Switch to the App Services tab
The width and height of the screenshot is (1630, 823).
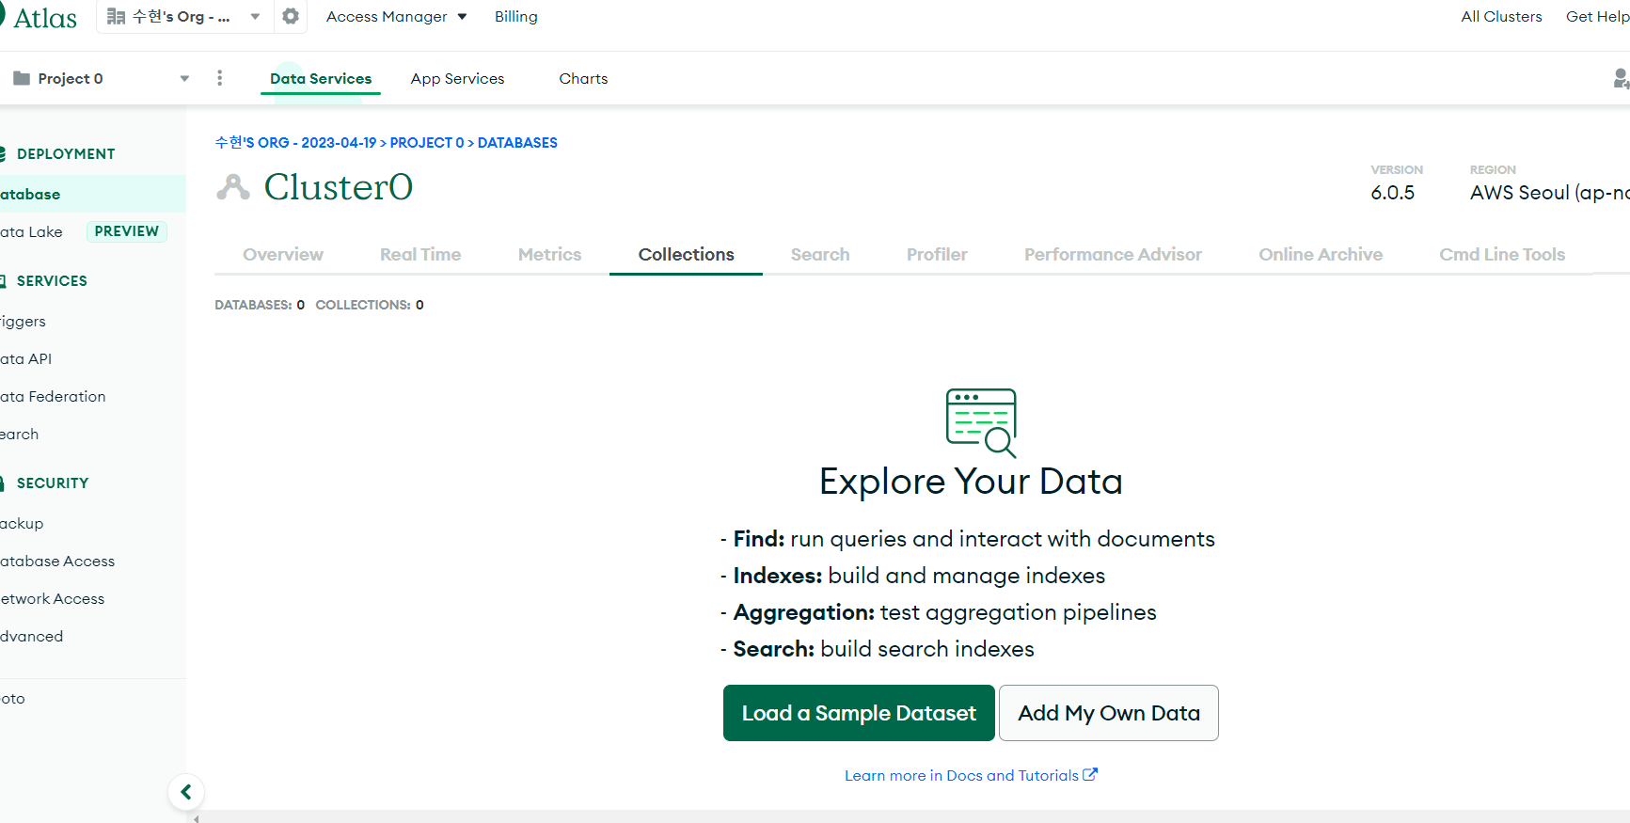click(457, 79)
